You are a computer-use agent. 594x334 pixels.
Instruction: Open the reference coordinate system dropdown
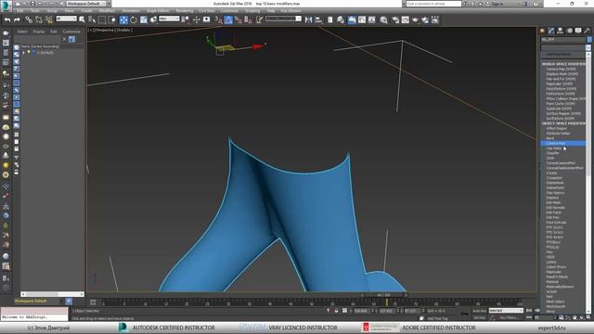click(169, 19)
